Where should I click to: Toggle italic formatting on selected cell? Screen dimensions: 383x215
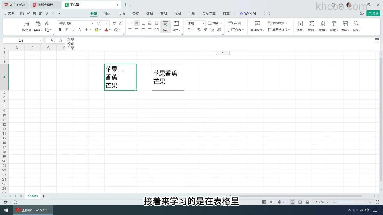coord(66,30)
